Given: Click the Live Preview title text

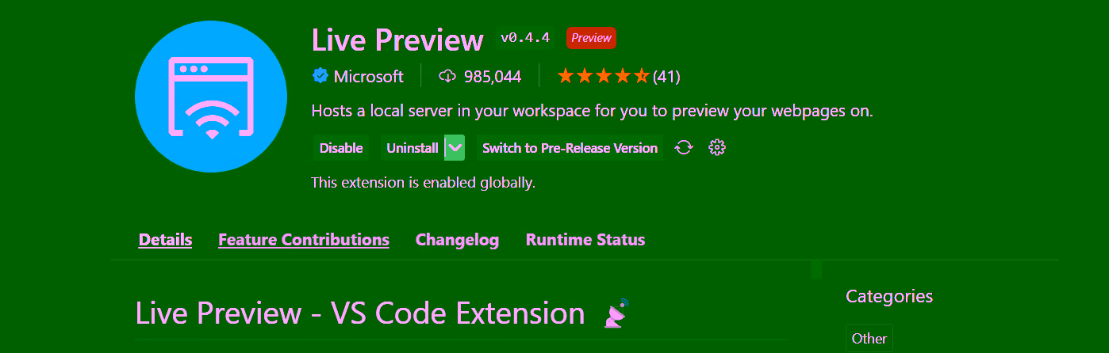Looking at the screenshot, I should click(x=397, y=39).
